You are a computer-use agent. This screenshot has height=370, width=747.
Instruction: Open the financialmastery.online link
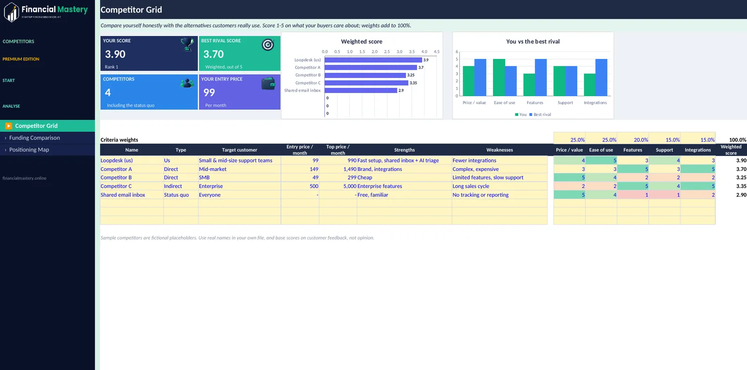tap(24, 178)
